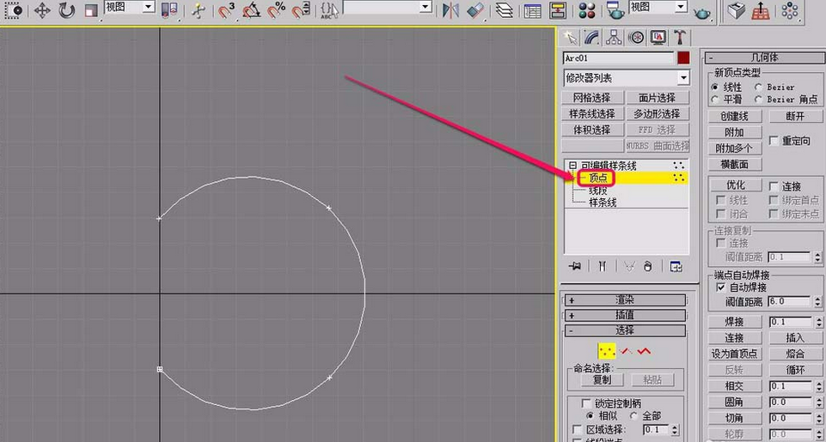826x442 pixels.
Task: Toggle the Angle Snap tool
Action: [x=251, y=10]
